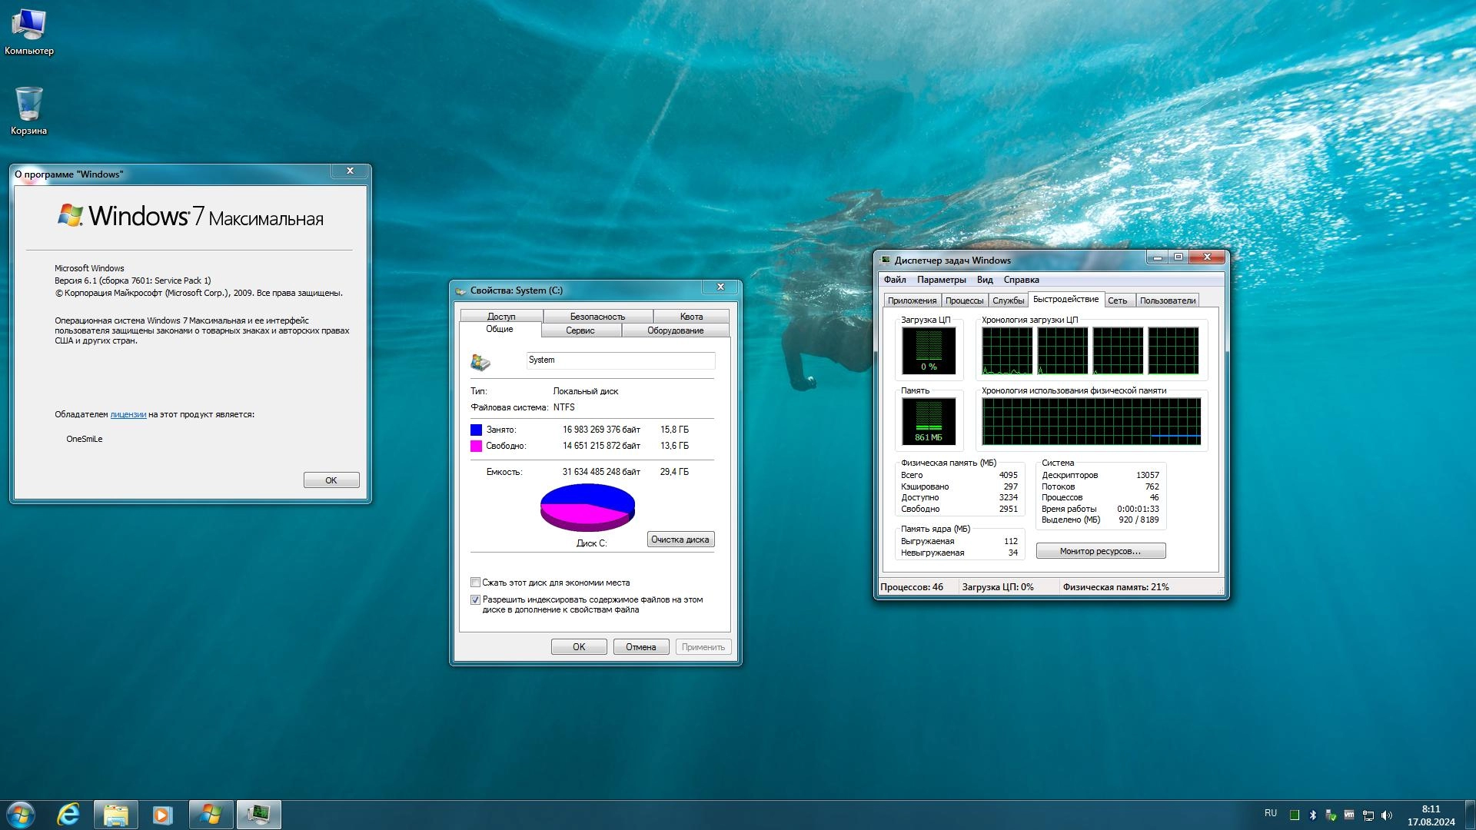Open Windows Explorer folder taskbar icon

pyautogui.click(x=116, y=815)
